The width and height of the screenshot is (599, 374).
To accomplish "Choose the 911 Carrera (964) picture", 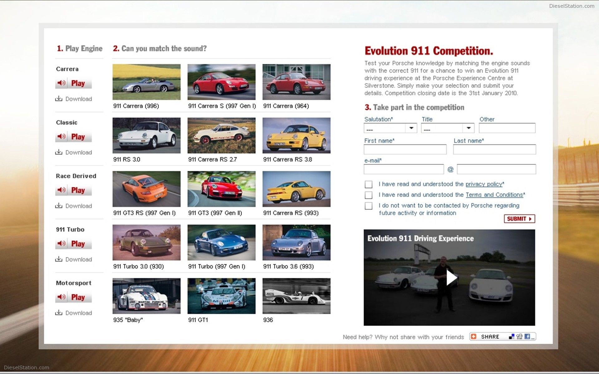I will [296, 82].
